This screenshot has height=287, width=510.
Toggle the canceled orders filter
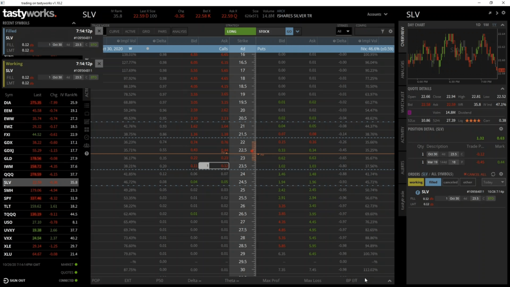[450, 182]
